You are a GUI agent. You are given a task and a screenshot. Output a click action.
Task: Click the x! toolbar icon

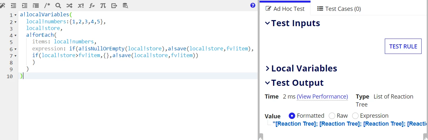(x=81, y=5)
